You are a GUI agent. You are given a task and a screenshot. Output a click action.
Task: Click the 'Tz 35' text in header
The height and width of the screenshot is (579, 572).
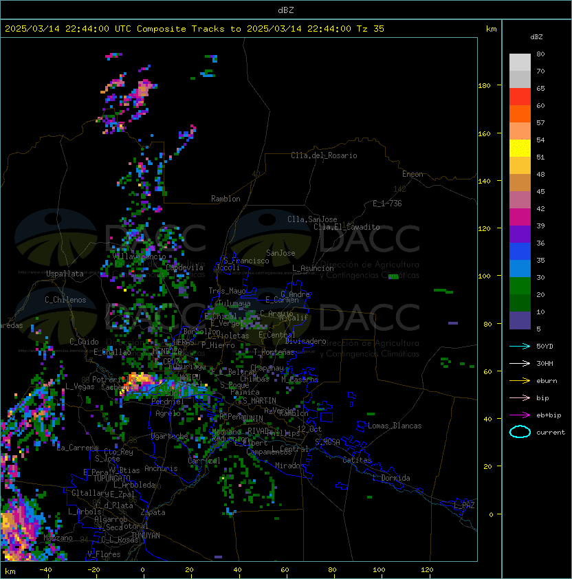[371, 29]
